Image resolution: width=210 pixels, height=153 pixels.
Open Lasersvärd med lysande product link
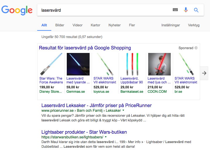pyautogui.click(x=78, y=80)
